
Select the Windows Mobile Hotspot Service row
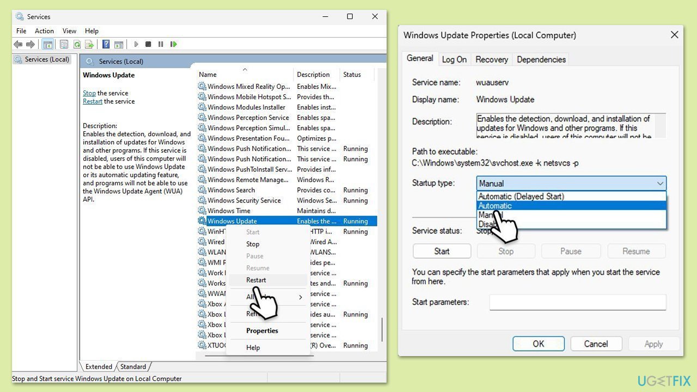[287, 97]
